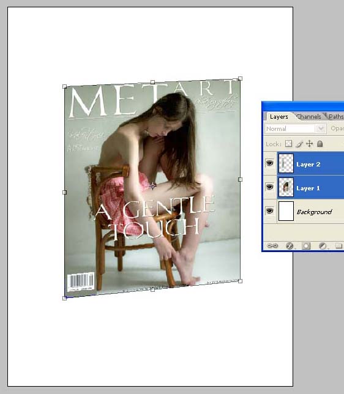Hide the Background layer eye icon
This screenshot has width=344, height=394.
pyautogui.click(x=269, y=210)
